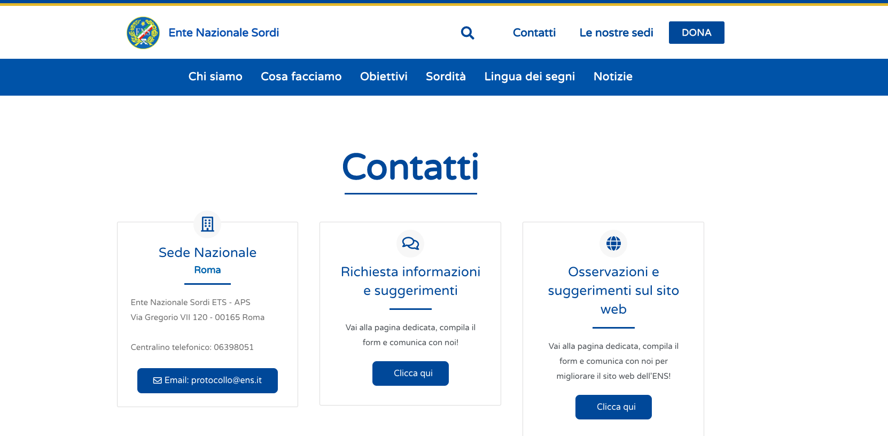Click the envelope icon in email button
Viewport: 888px width, 436px height.
[x=158, y=380]
